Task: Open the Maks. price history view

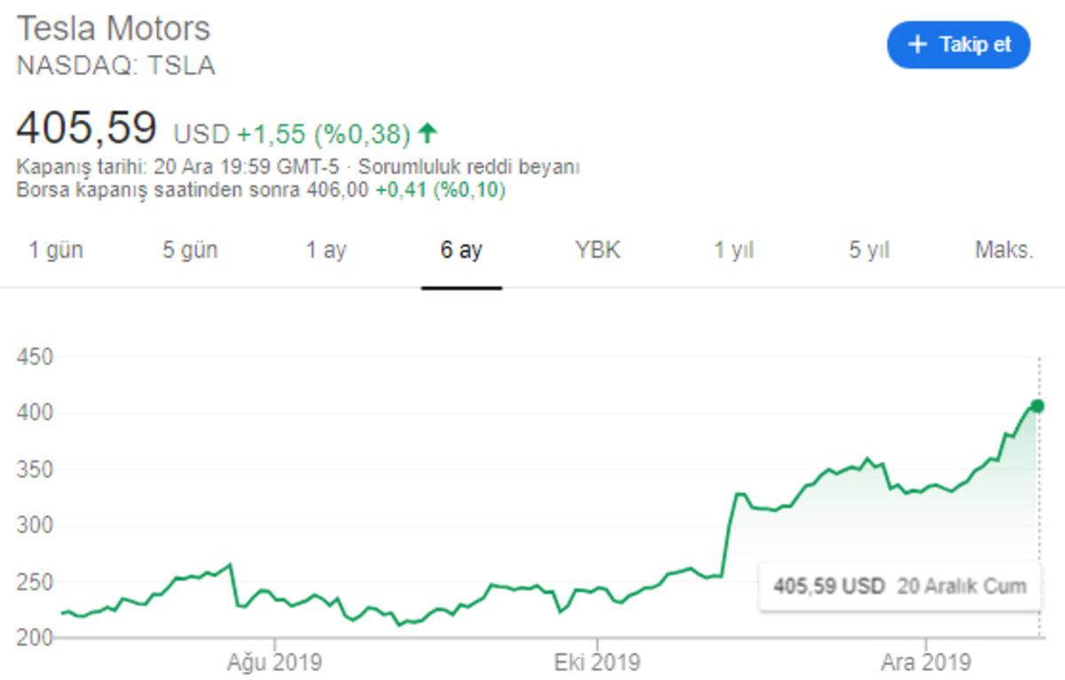Action: [x=1004, y=250]
